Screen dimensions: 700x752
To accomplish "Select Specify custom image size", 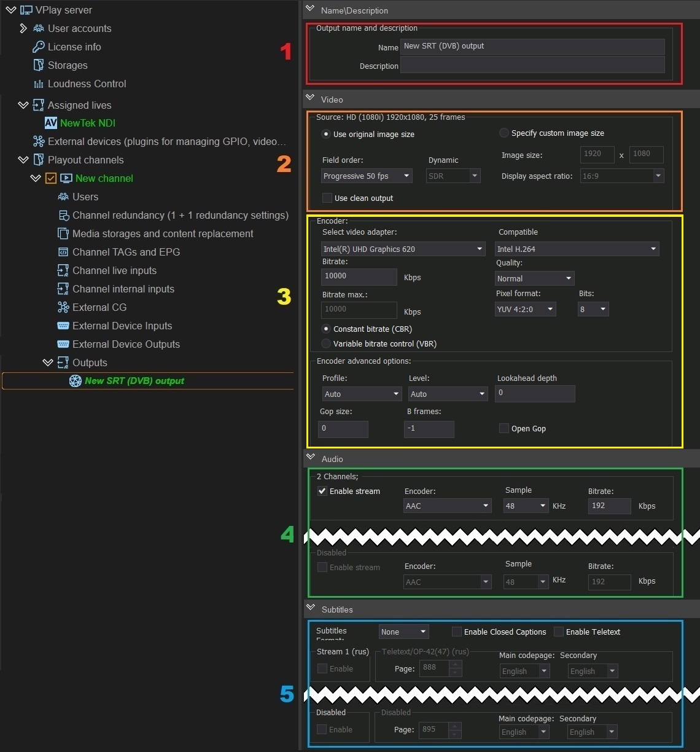I will [x=504, y=133].
